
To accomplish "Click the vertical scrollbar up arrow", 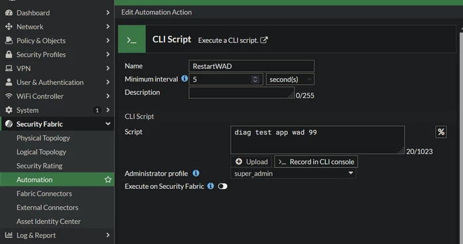I will [462, 29].
